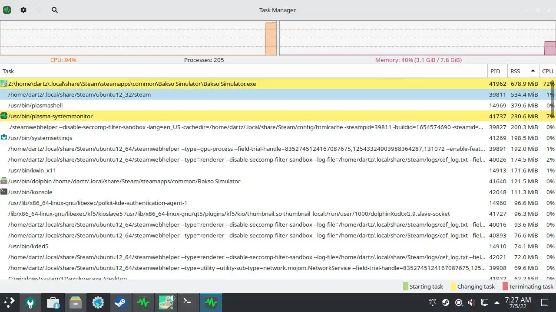
Task: Click the second Steam tray icon beside volume
Action: tap(459, 302)
